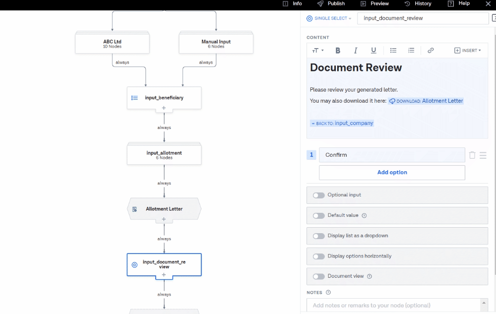Click the reorder handle for Confirm option
This screenshot has height=314, width=496.
pos(483,155)
